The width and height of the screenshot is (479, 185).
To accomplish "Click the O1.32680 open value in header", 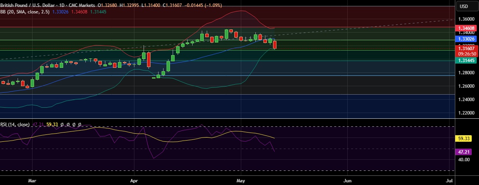I will click(108, 5).
